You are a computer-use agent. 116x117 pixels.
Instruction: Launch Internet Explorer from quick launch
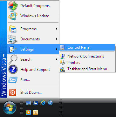pyautogui.click(x=43, y=103)
